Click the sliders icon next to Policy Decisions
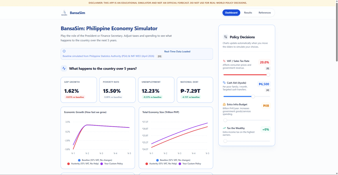The height and width of the screenshot is (175, 338). [226, 37]
